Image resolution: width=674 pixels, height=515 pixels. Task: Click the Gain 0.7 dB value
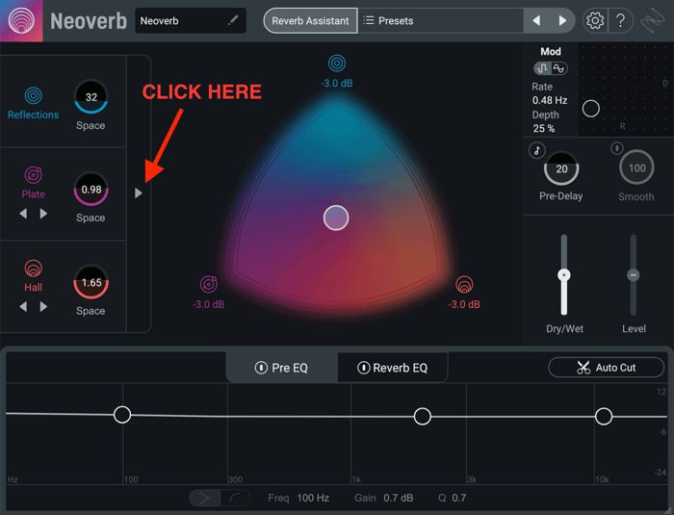point(398,499)
